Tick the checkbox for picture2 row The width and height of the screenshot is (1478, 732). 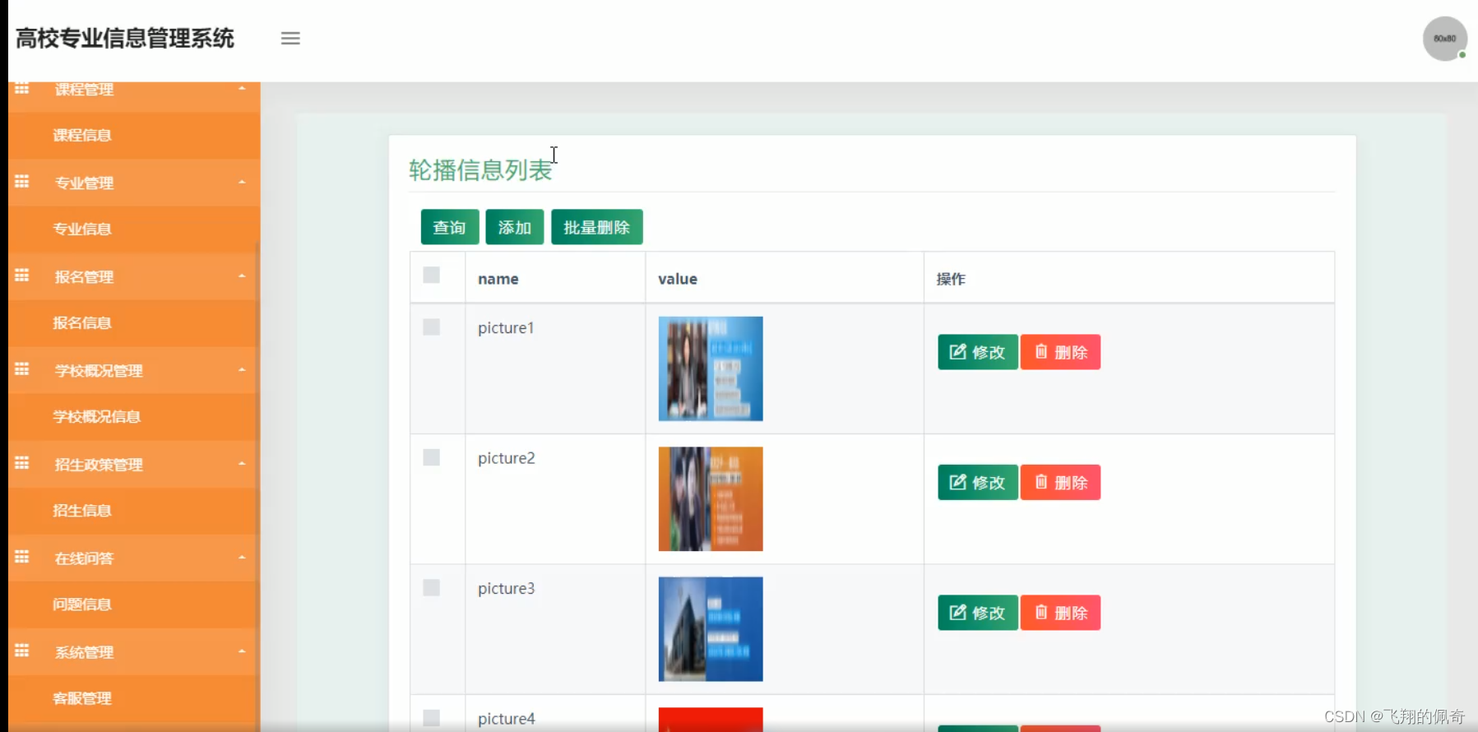tap(431, 457)
